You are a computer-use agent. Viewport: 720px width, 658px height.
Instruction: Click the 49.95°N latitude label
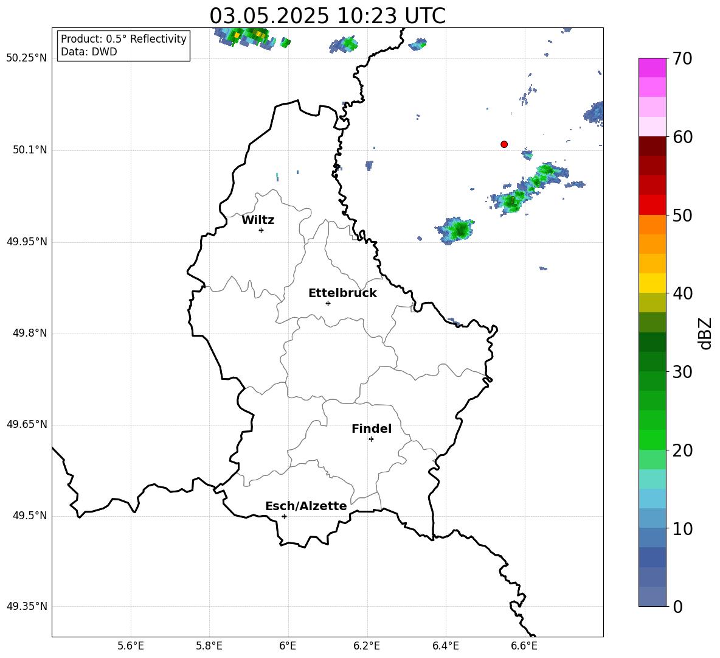pyautogui.click(x=27, y=242)
